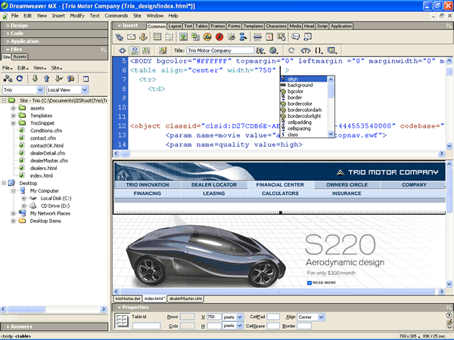The image size is (454, 340).
Task: Collapse the Properties panel
Action: 119,307
